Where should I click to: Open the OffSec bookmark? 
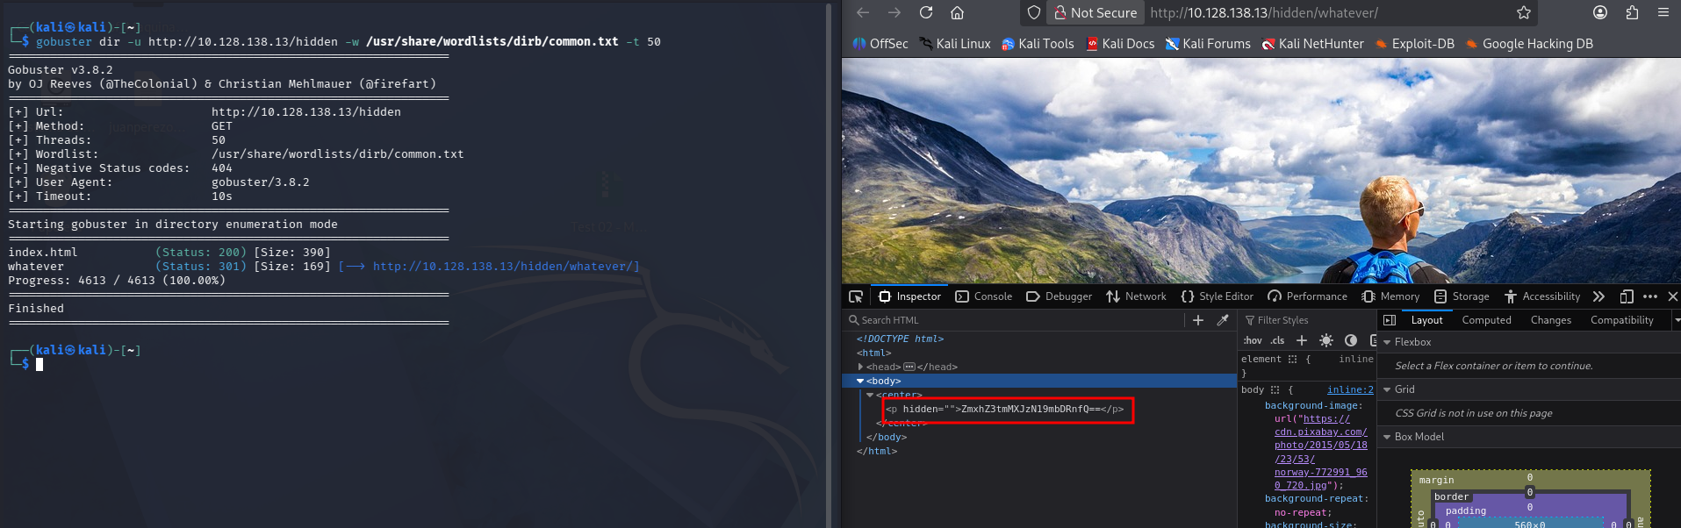coord(880,44)
